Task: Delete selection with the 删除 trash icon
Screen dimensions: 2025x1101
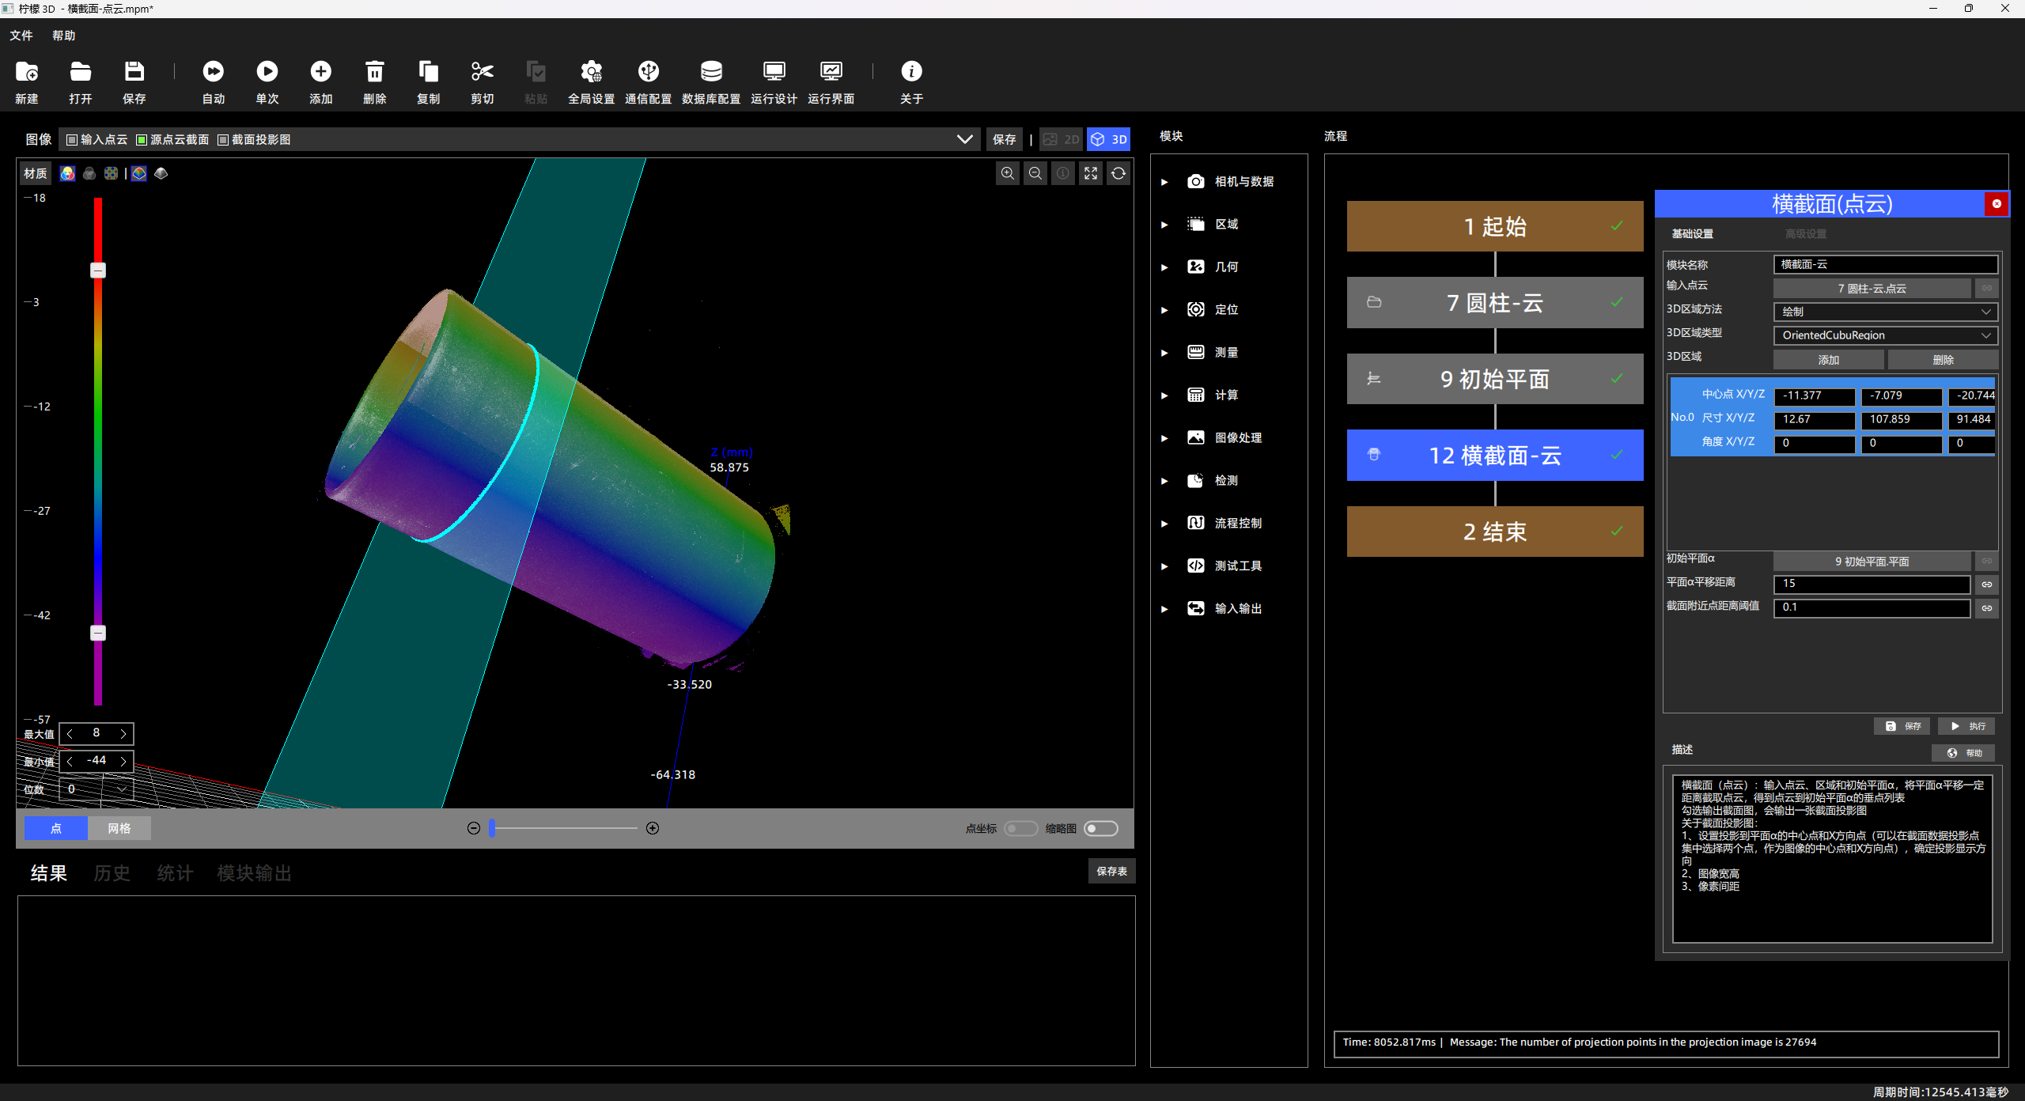Action: click(x=375, y=72)
